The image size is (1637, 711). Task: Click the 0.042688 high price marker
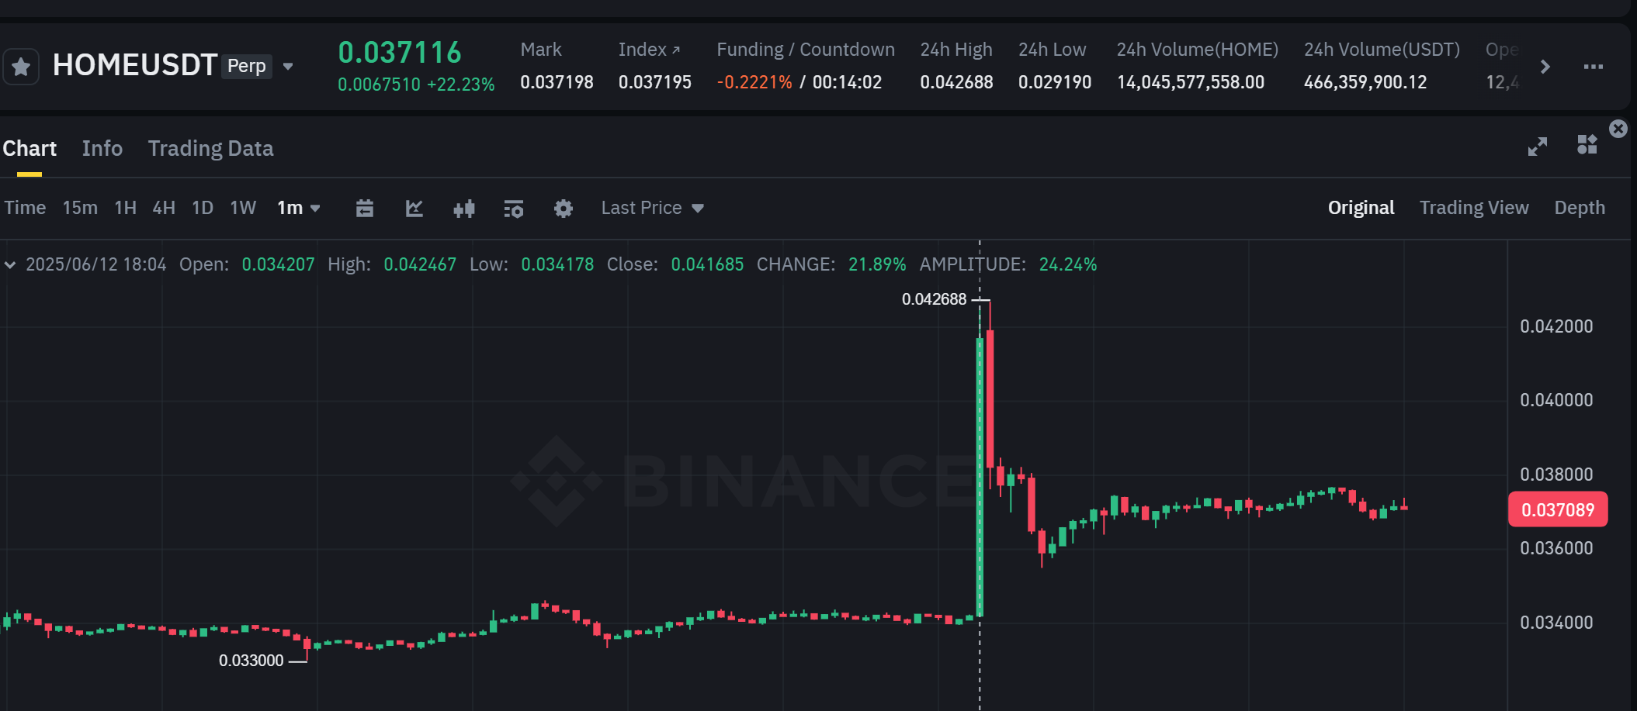[934, 299]
